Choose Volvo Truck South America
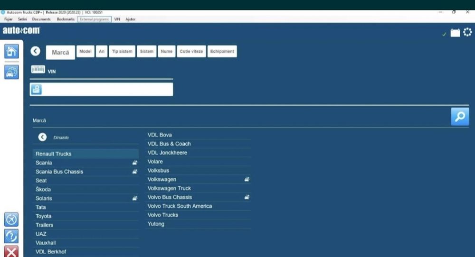Image resolution: width=475 pixels, height=257 pixels. pyautogui.click(x=198, y=206)
